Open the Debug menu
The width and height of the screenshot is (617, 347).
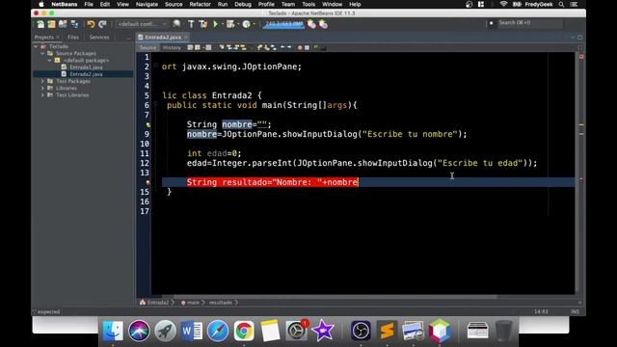243,4
